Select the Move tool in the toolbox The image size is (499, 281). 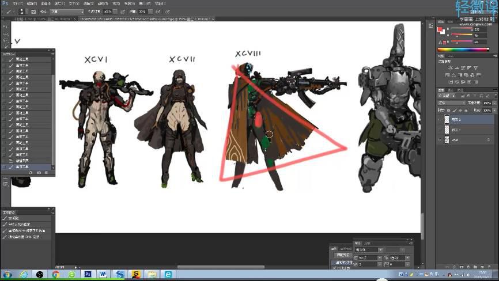(5, 26)
